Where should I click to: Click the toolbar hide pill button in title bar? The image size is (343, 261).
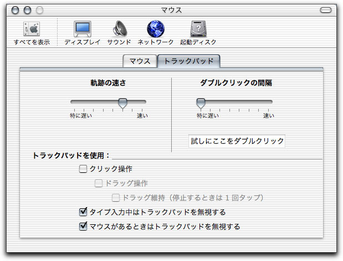point(326,10)
